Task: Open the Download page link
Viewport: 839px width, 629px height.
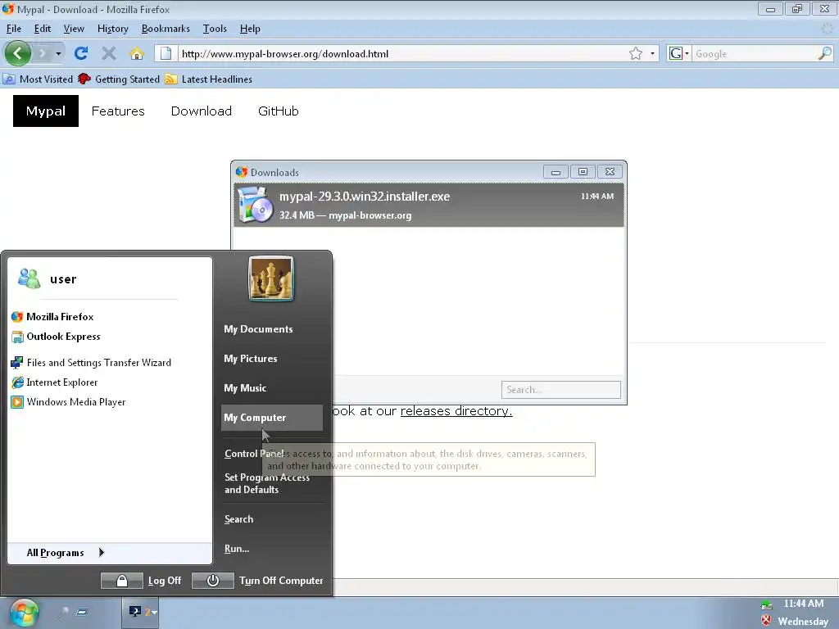Action: (202, 111)
